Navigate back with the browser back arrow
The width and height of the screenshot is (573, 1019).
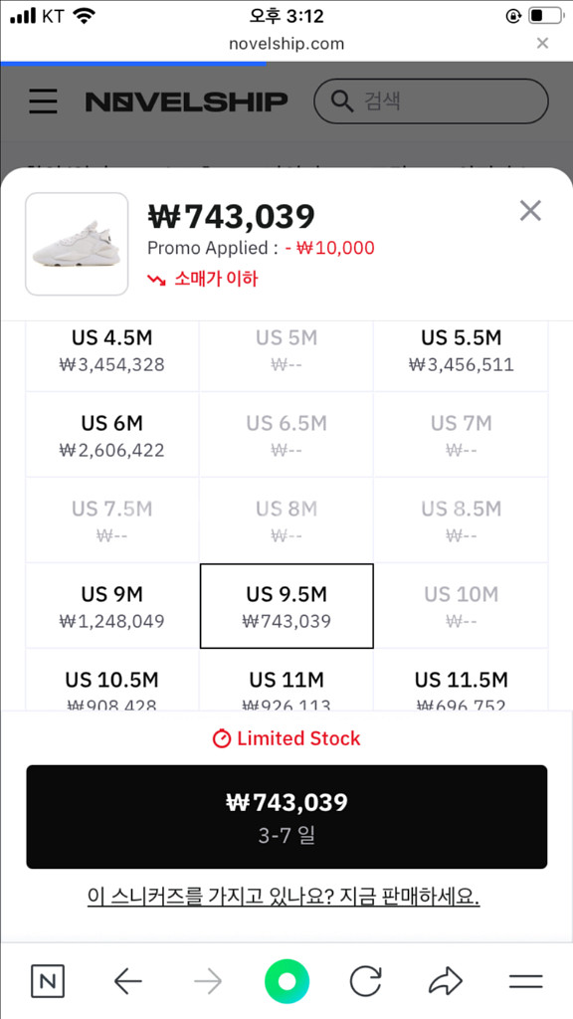pos(127,981)
